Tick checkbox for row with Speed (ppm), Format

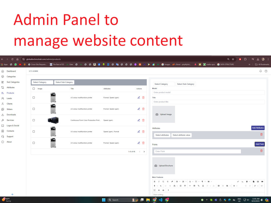pyautogui.click(x=34, y=132)
